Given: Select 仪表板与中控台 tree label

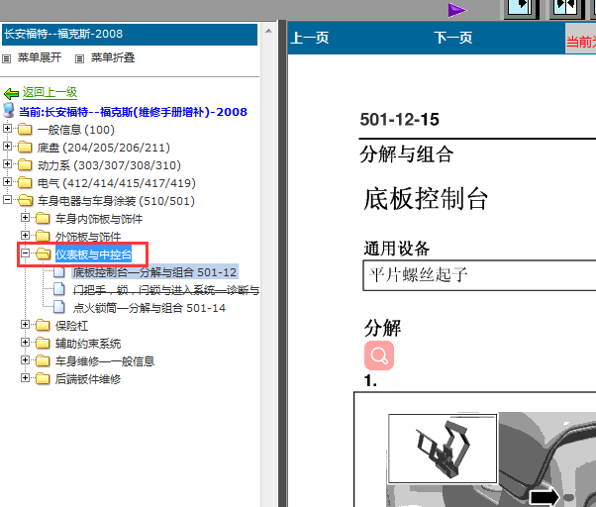Looking at the screenshot, I should [93, 254].
